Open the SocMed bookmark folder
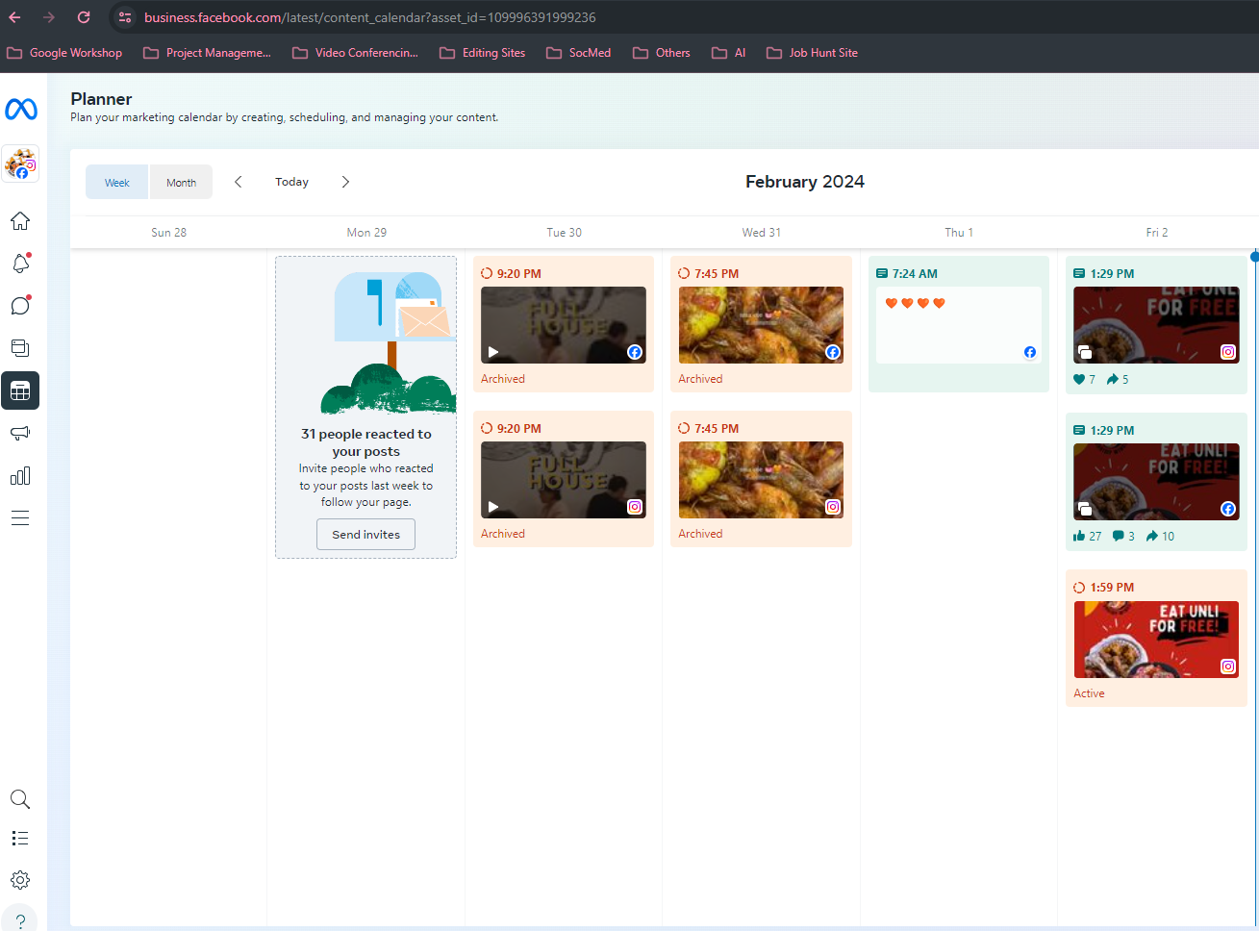The height and width of the screenshot is (931, 1259). click(579, 53)
